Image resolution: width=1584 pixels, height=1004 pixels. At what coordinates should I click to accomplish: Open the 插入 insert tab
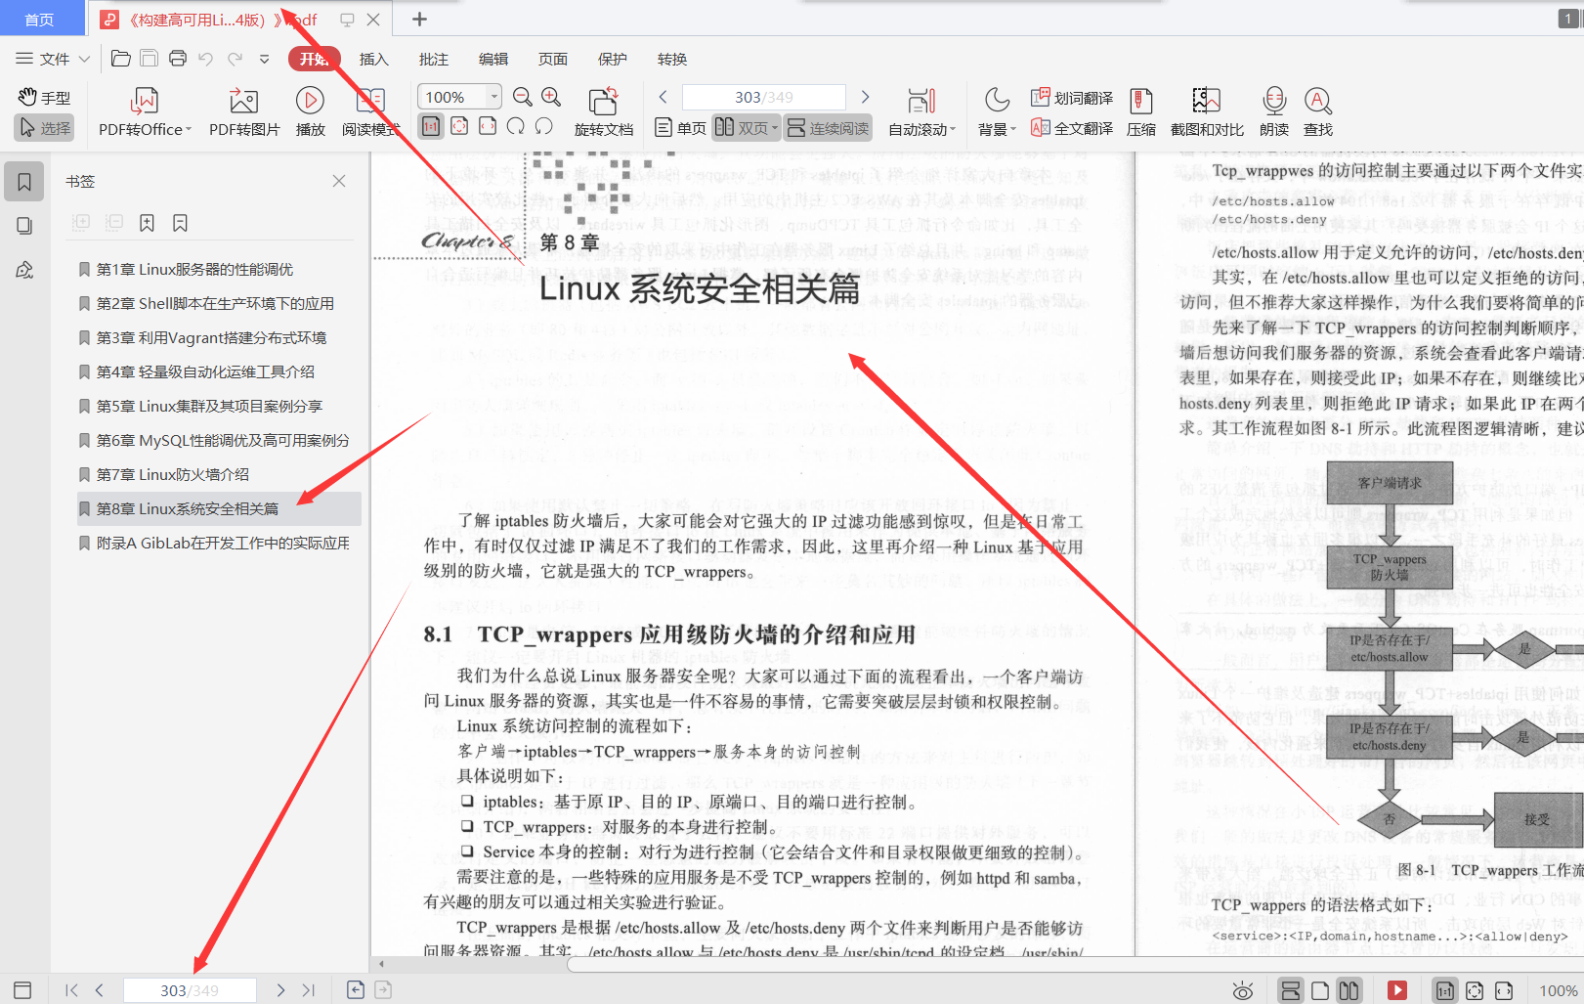[x=373, y=59]
